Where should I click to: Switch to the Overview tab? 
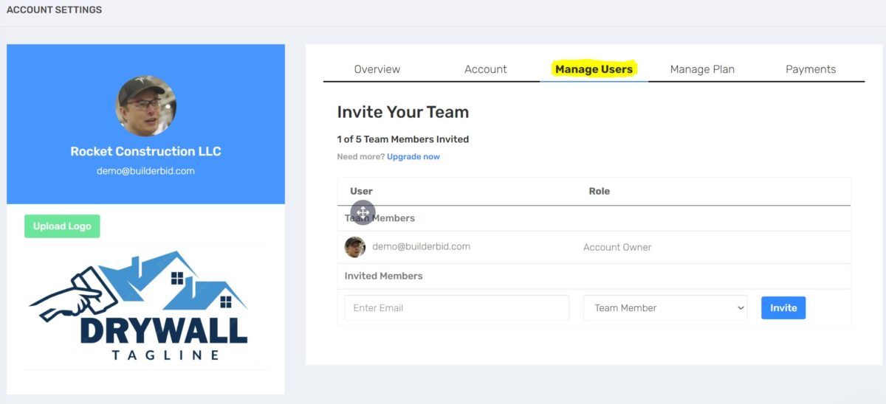click(x=377, y=69)
